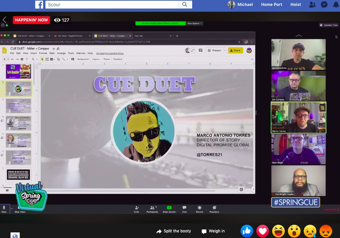
Task: Open the Add-ons menu in Slides
Action: [81, 53]
